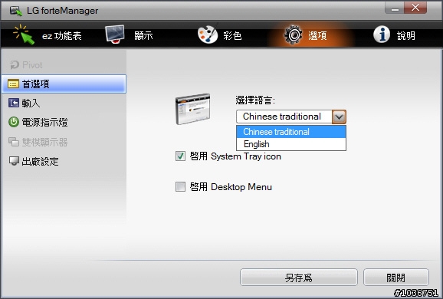Select 輸入 in the sidebar
Image resolution: width=443 pixels, height=299 pixels.
point(64,103)
